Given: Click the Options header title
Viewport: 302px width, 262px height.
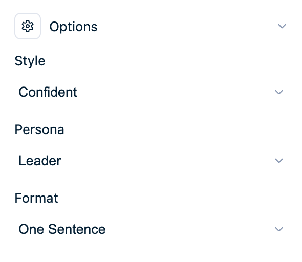Looking at the screenshot, I should 73,27.
